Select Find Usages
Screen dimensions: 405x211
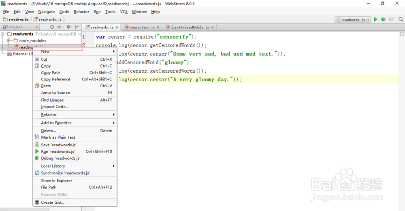point(75,100)
